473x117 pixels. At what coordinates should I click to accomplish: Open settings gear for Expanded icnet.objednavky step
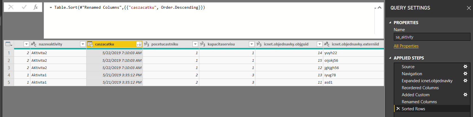(x=465, y=81)
